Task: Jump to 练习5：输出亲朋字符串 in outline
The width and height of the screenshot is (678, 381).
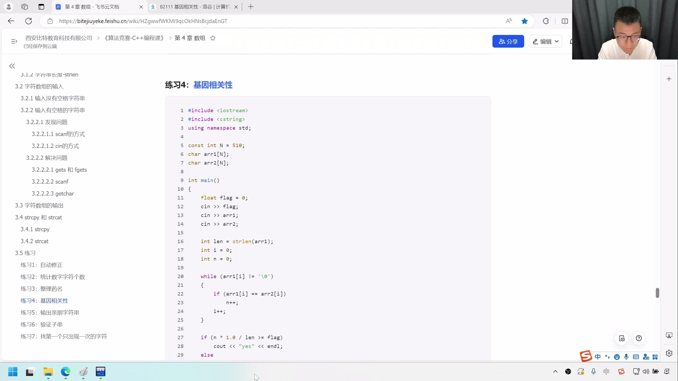Action: tap(50, 312)
